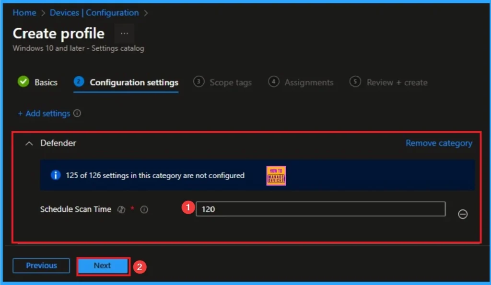Click the info icon next to Schedule Scan Time
The image size is (491, 285).
[144, 209]
